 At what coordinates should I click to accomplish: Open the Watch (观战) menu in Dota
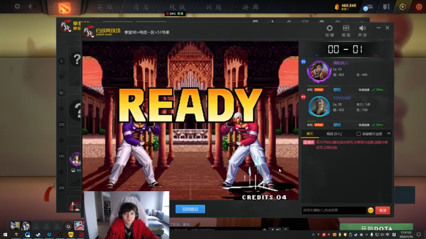click(177, 7)
